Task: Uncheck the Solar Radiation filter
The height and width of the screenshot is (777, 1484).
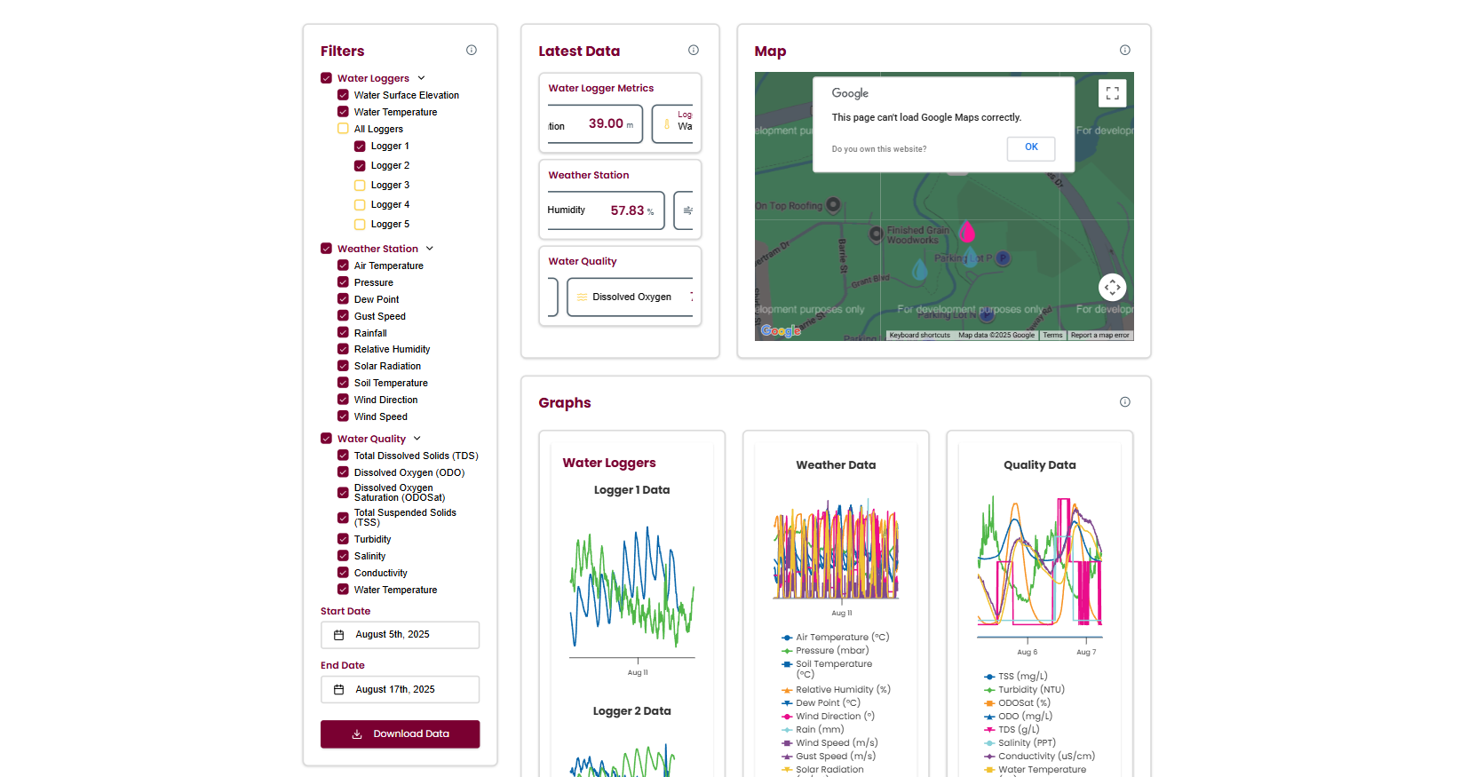Action: click(x=343, y=366)
